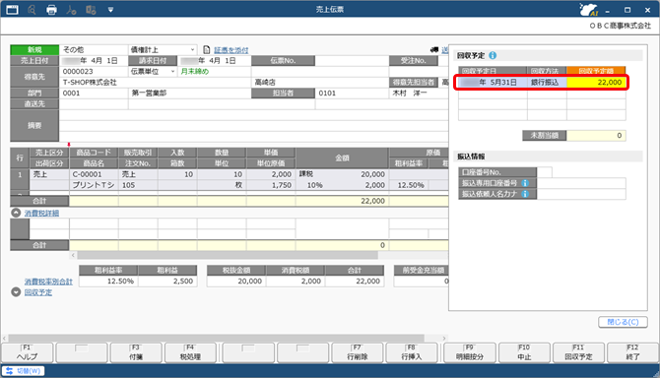
Task: Click the F8 行挿入 function key
Action: (x=412, y=352)
